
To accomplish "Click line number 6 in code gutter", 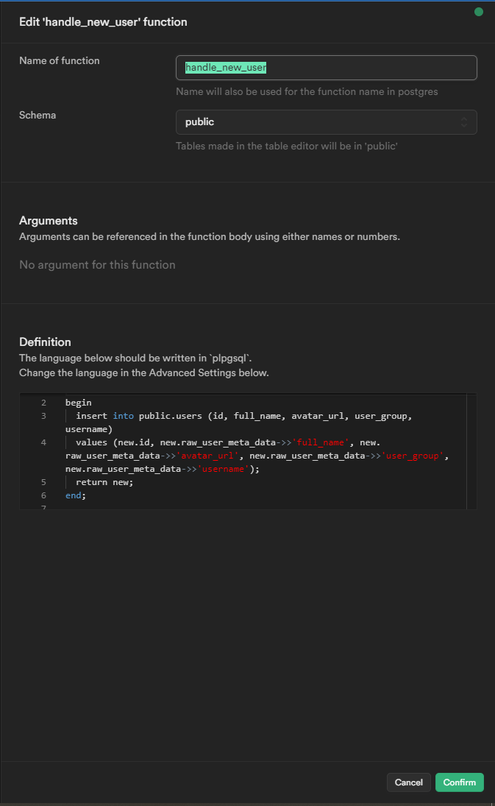I will pos(43,495).
